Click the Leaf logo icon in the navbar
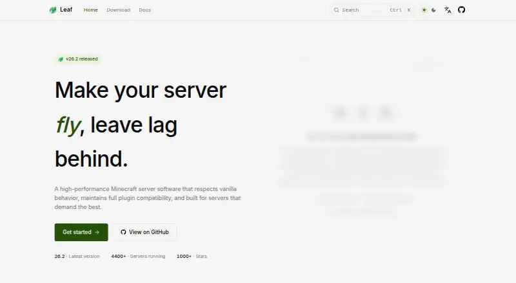 point(53,10)
